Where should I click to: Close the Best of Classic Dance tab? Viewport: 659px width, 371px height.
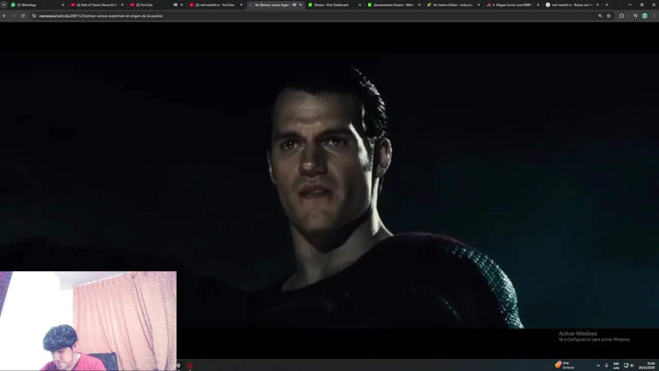pyautogui.click(x=122, y=5)
